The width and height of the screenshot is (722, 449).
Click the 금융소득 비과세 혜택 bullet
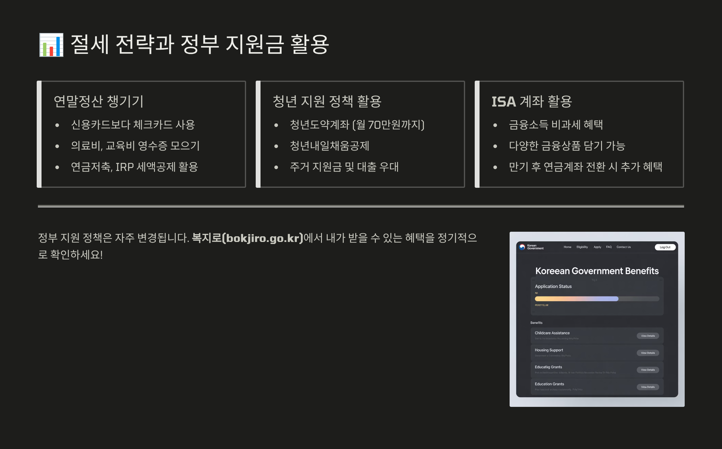[x=556, y=125]
